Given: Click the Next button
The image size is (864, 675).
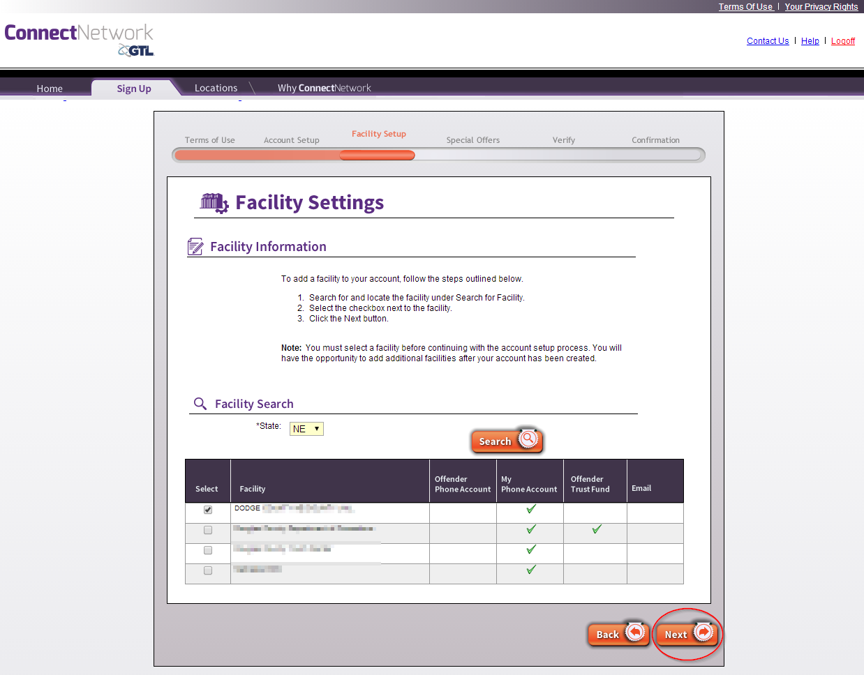Looking at the screenshot, I should [687, 634].
